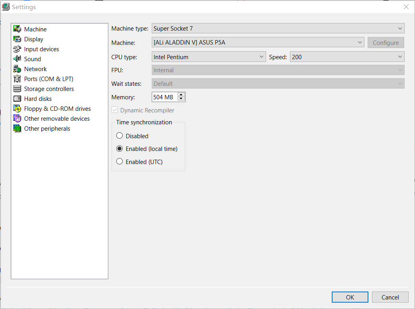
Task: Click the Floppy & CD-ROM drives icon
Action: [18, 108]
